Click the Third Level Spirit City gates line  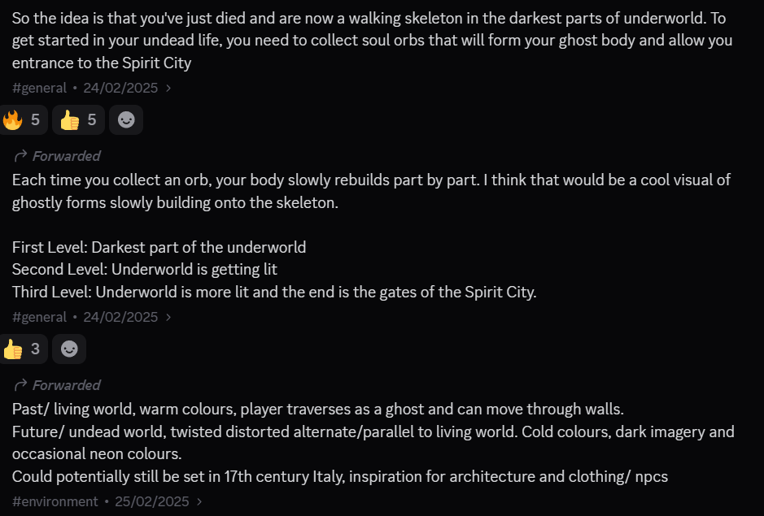point(274,292)
